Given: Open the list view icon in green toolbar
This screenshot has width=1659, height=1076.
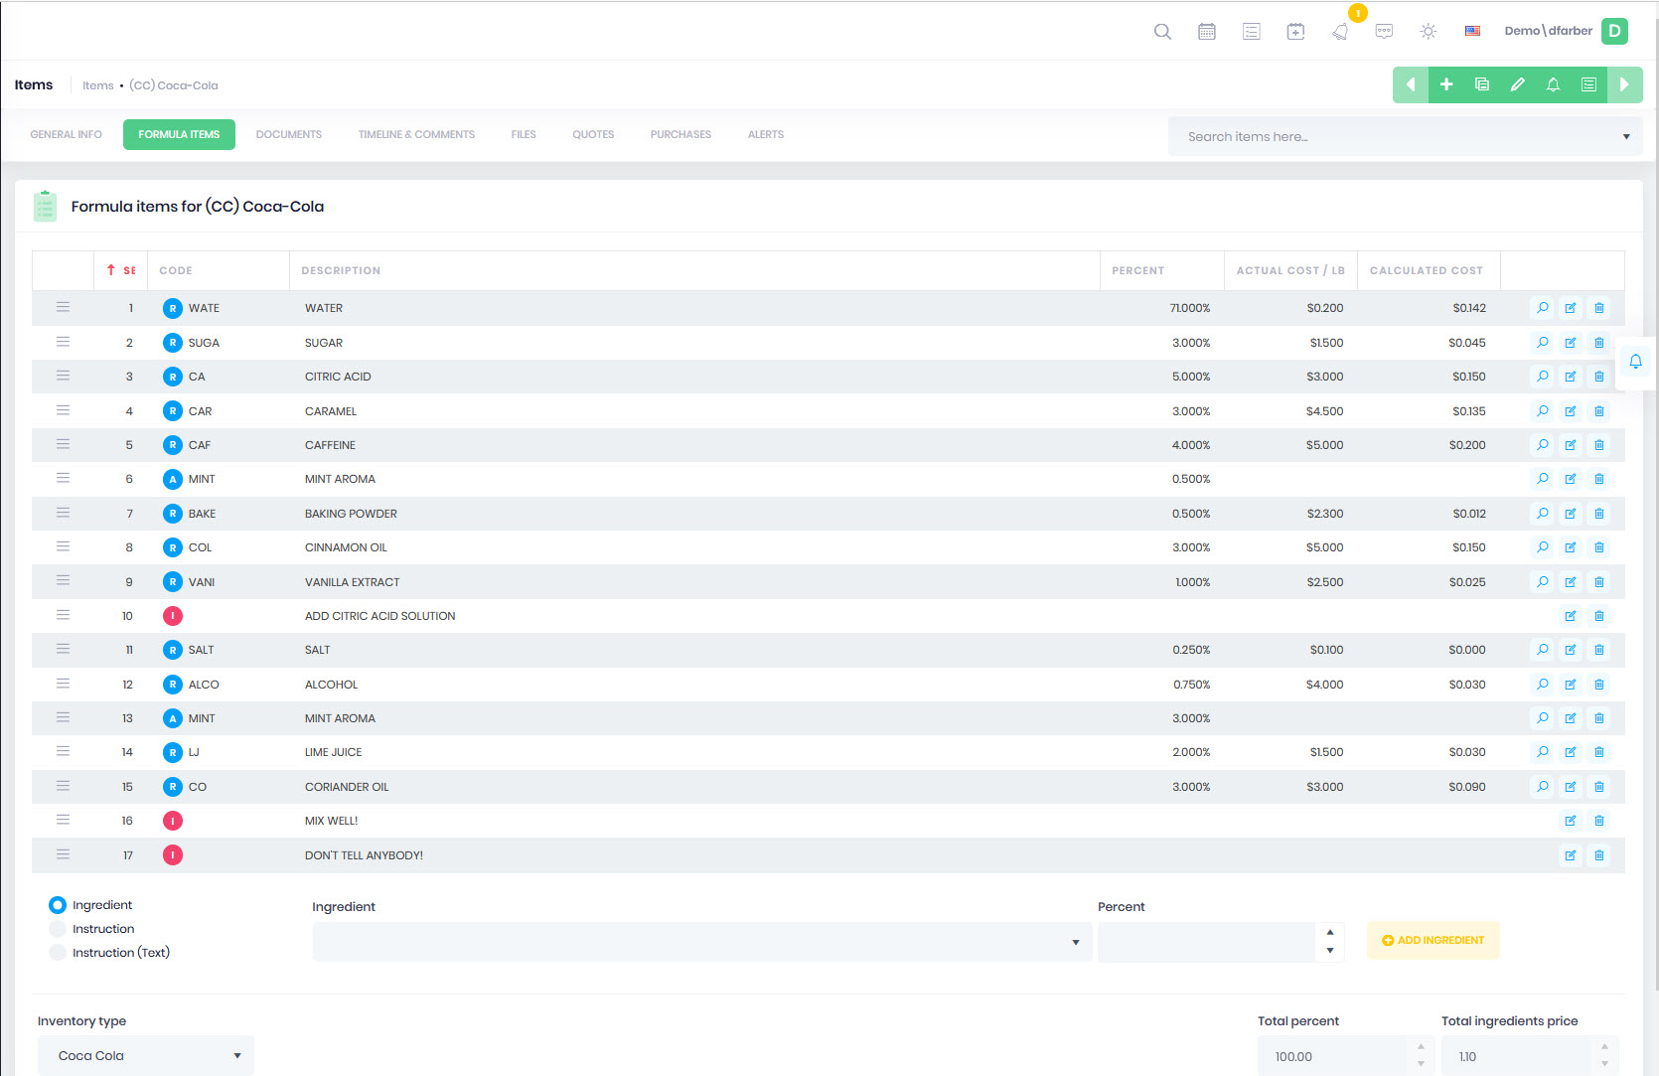Looking at the screenshot, I should [1589, 84].
